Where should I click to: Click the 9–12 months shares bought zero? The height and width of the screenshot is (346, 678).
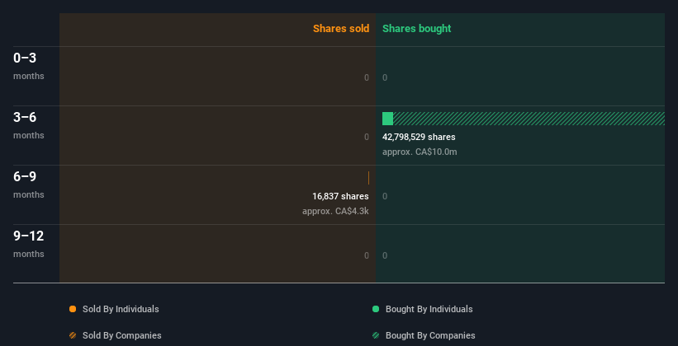point(385,256)
